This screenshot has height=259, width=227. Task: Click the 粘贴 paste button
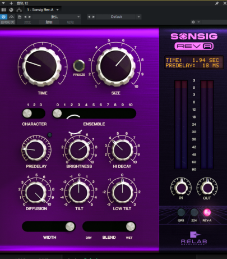(x=71, y=22)
